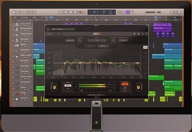The width and height of the screenshot is (192, 132).
Task: Rewind using the transport rewind button
Action: point(61,12)
